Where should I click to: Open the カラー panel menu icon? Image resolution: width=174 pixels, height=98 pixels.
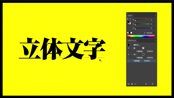click(x=156, y=16)
